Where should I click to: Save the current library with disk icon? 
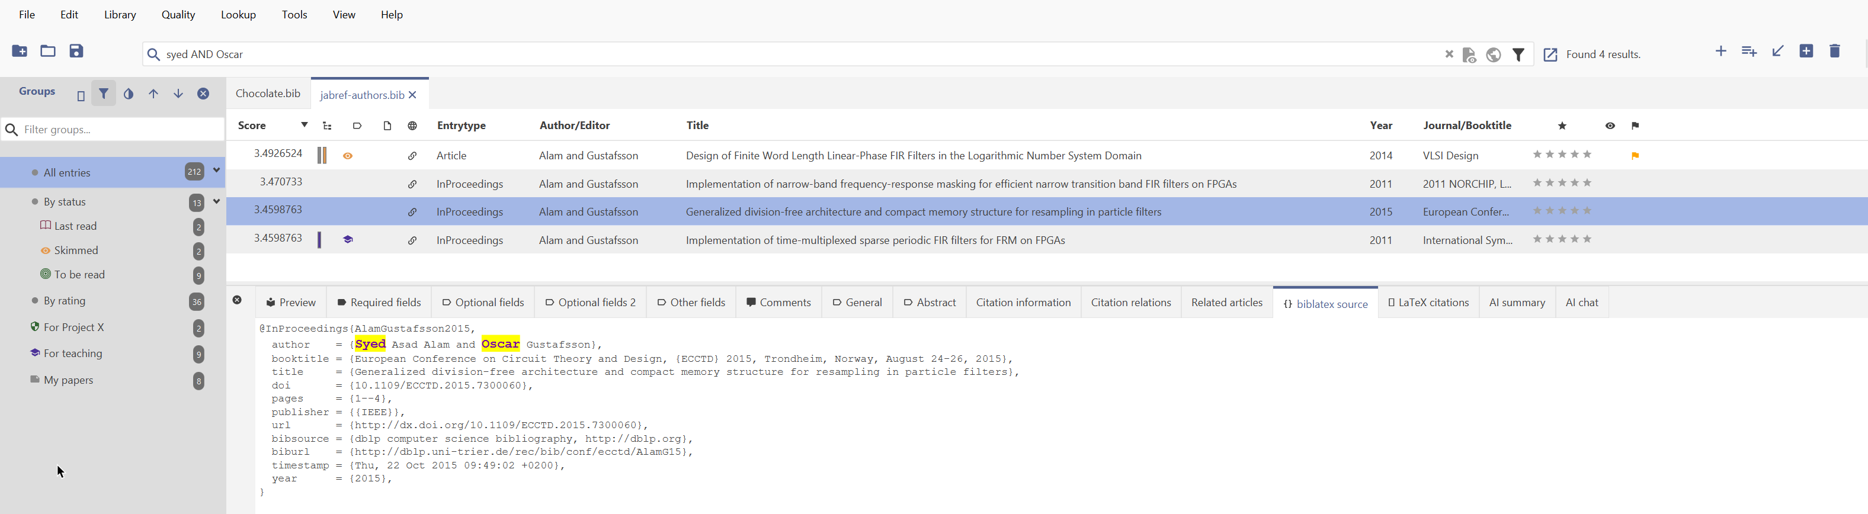(76, 52)
